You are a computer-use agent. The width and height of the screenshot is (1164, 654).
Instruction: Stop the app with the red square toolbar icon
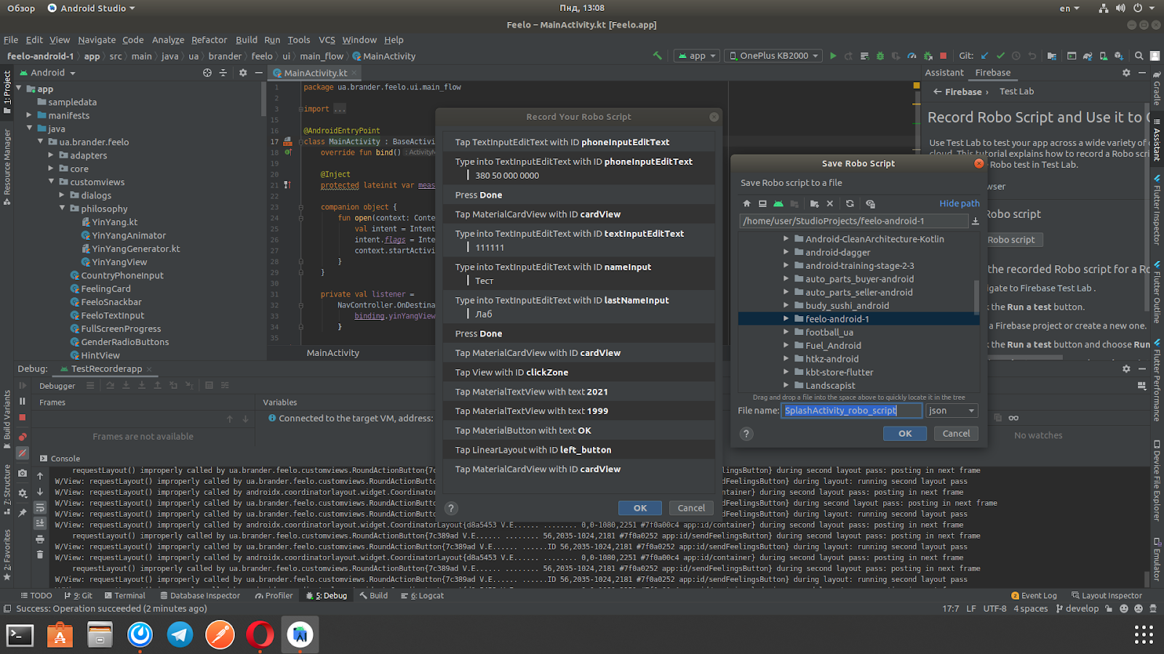(943, 56)
